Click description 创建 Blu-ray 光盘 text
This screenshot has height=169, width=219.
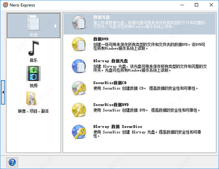(150, 68)
